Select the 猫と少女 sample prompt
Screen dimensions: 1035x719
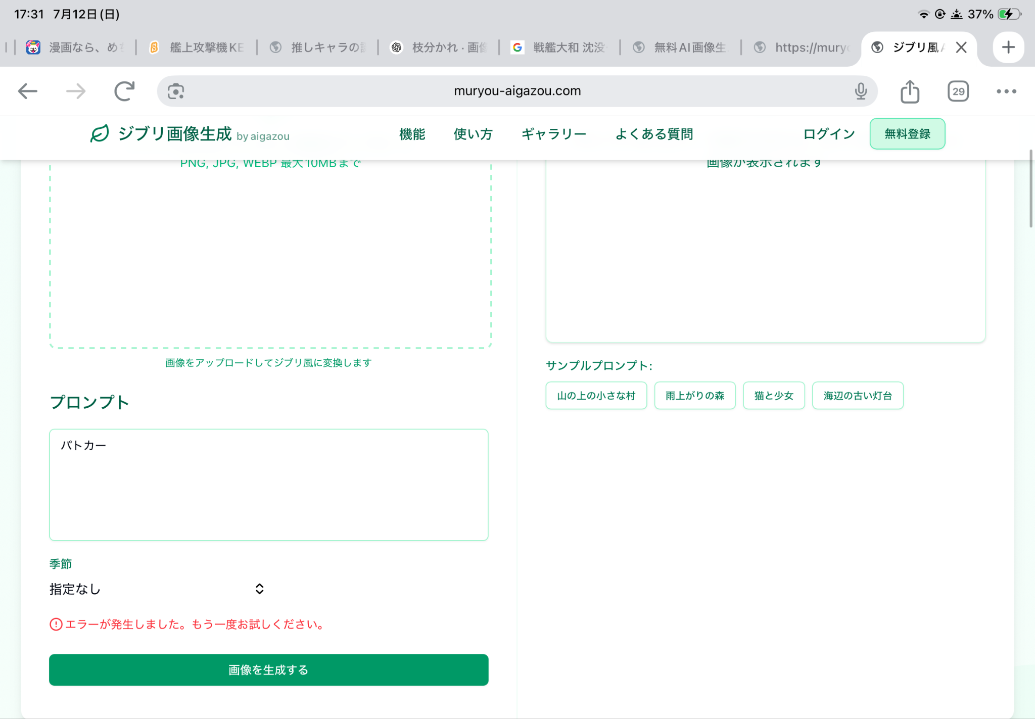coord(774,396)
